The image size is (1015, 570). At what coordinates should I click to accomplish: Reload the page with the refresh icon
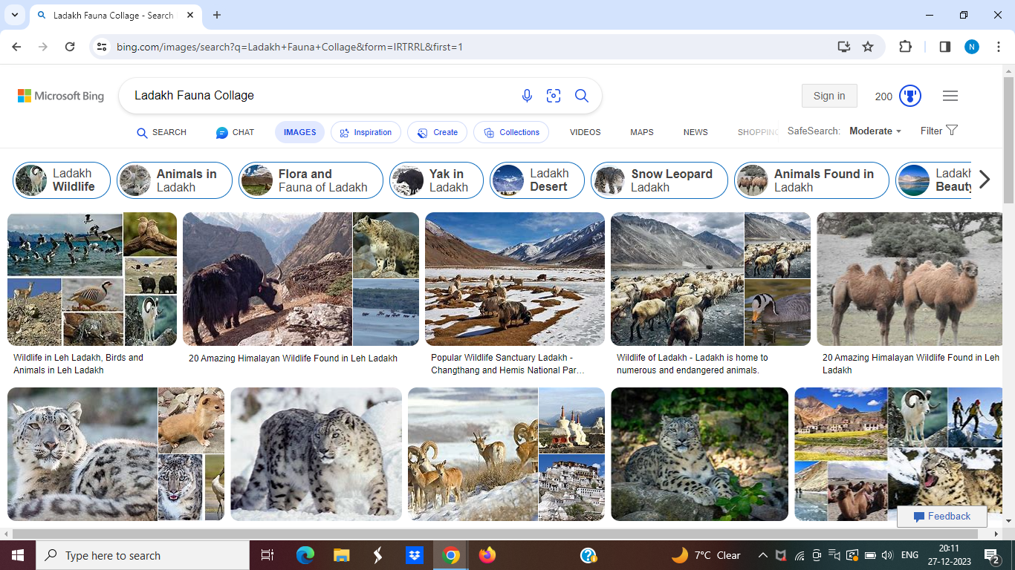tap(70, 47)
